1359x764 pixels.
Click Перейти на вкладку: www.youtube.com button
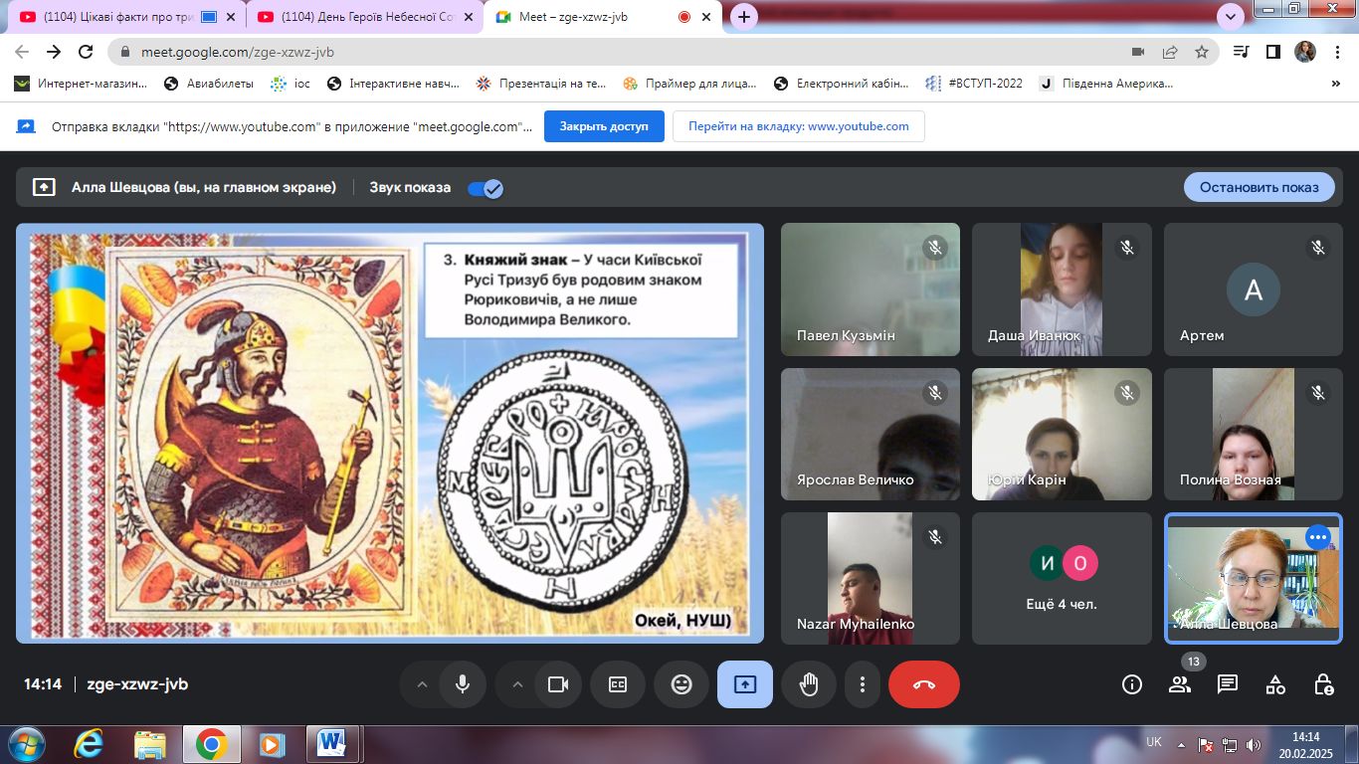(x=799, y=126)
